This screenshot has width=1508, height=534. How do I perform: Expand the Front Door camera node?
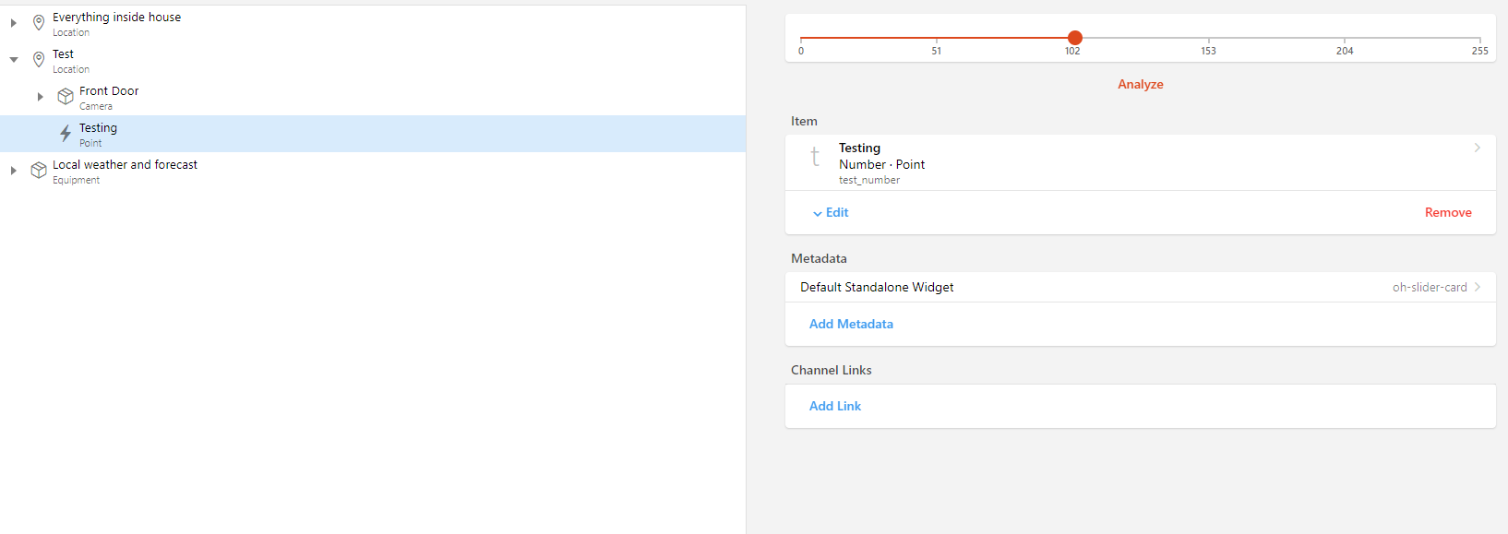[41, 97]
